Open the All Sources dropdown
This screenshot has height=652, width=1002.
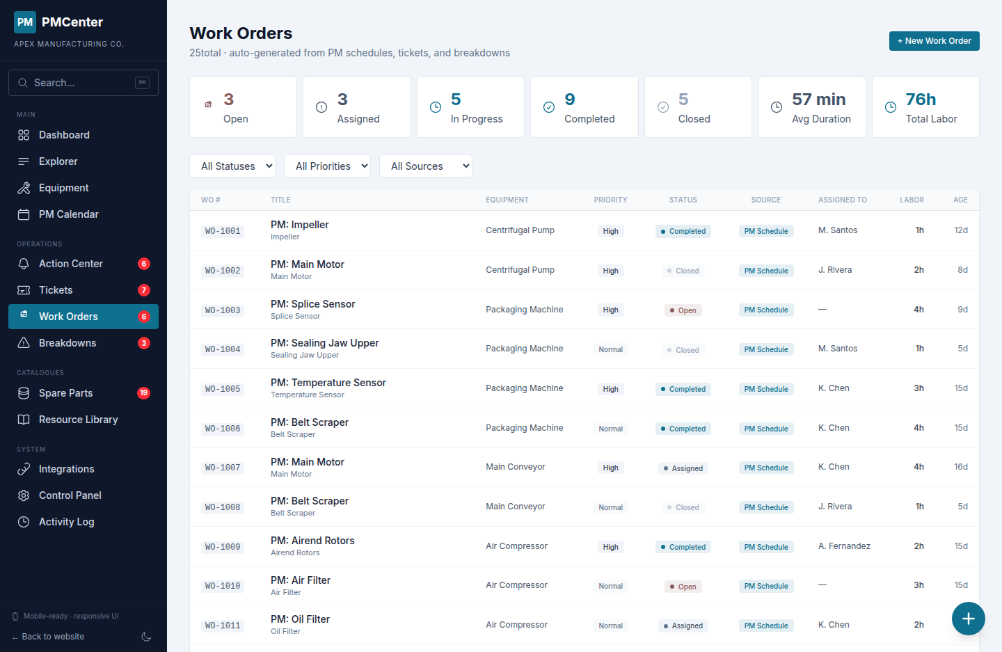coord(425,166)
